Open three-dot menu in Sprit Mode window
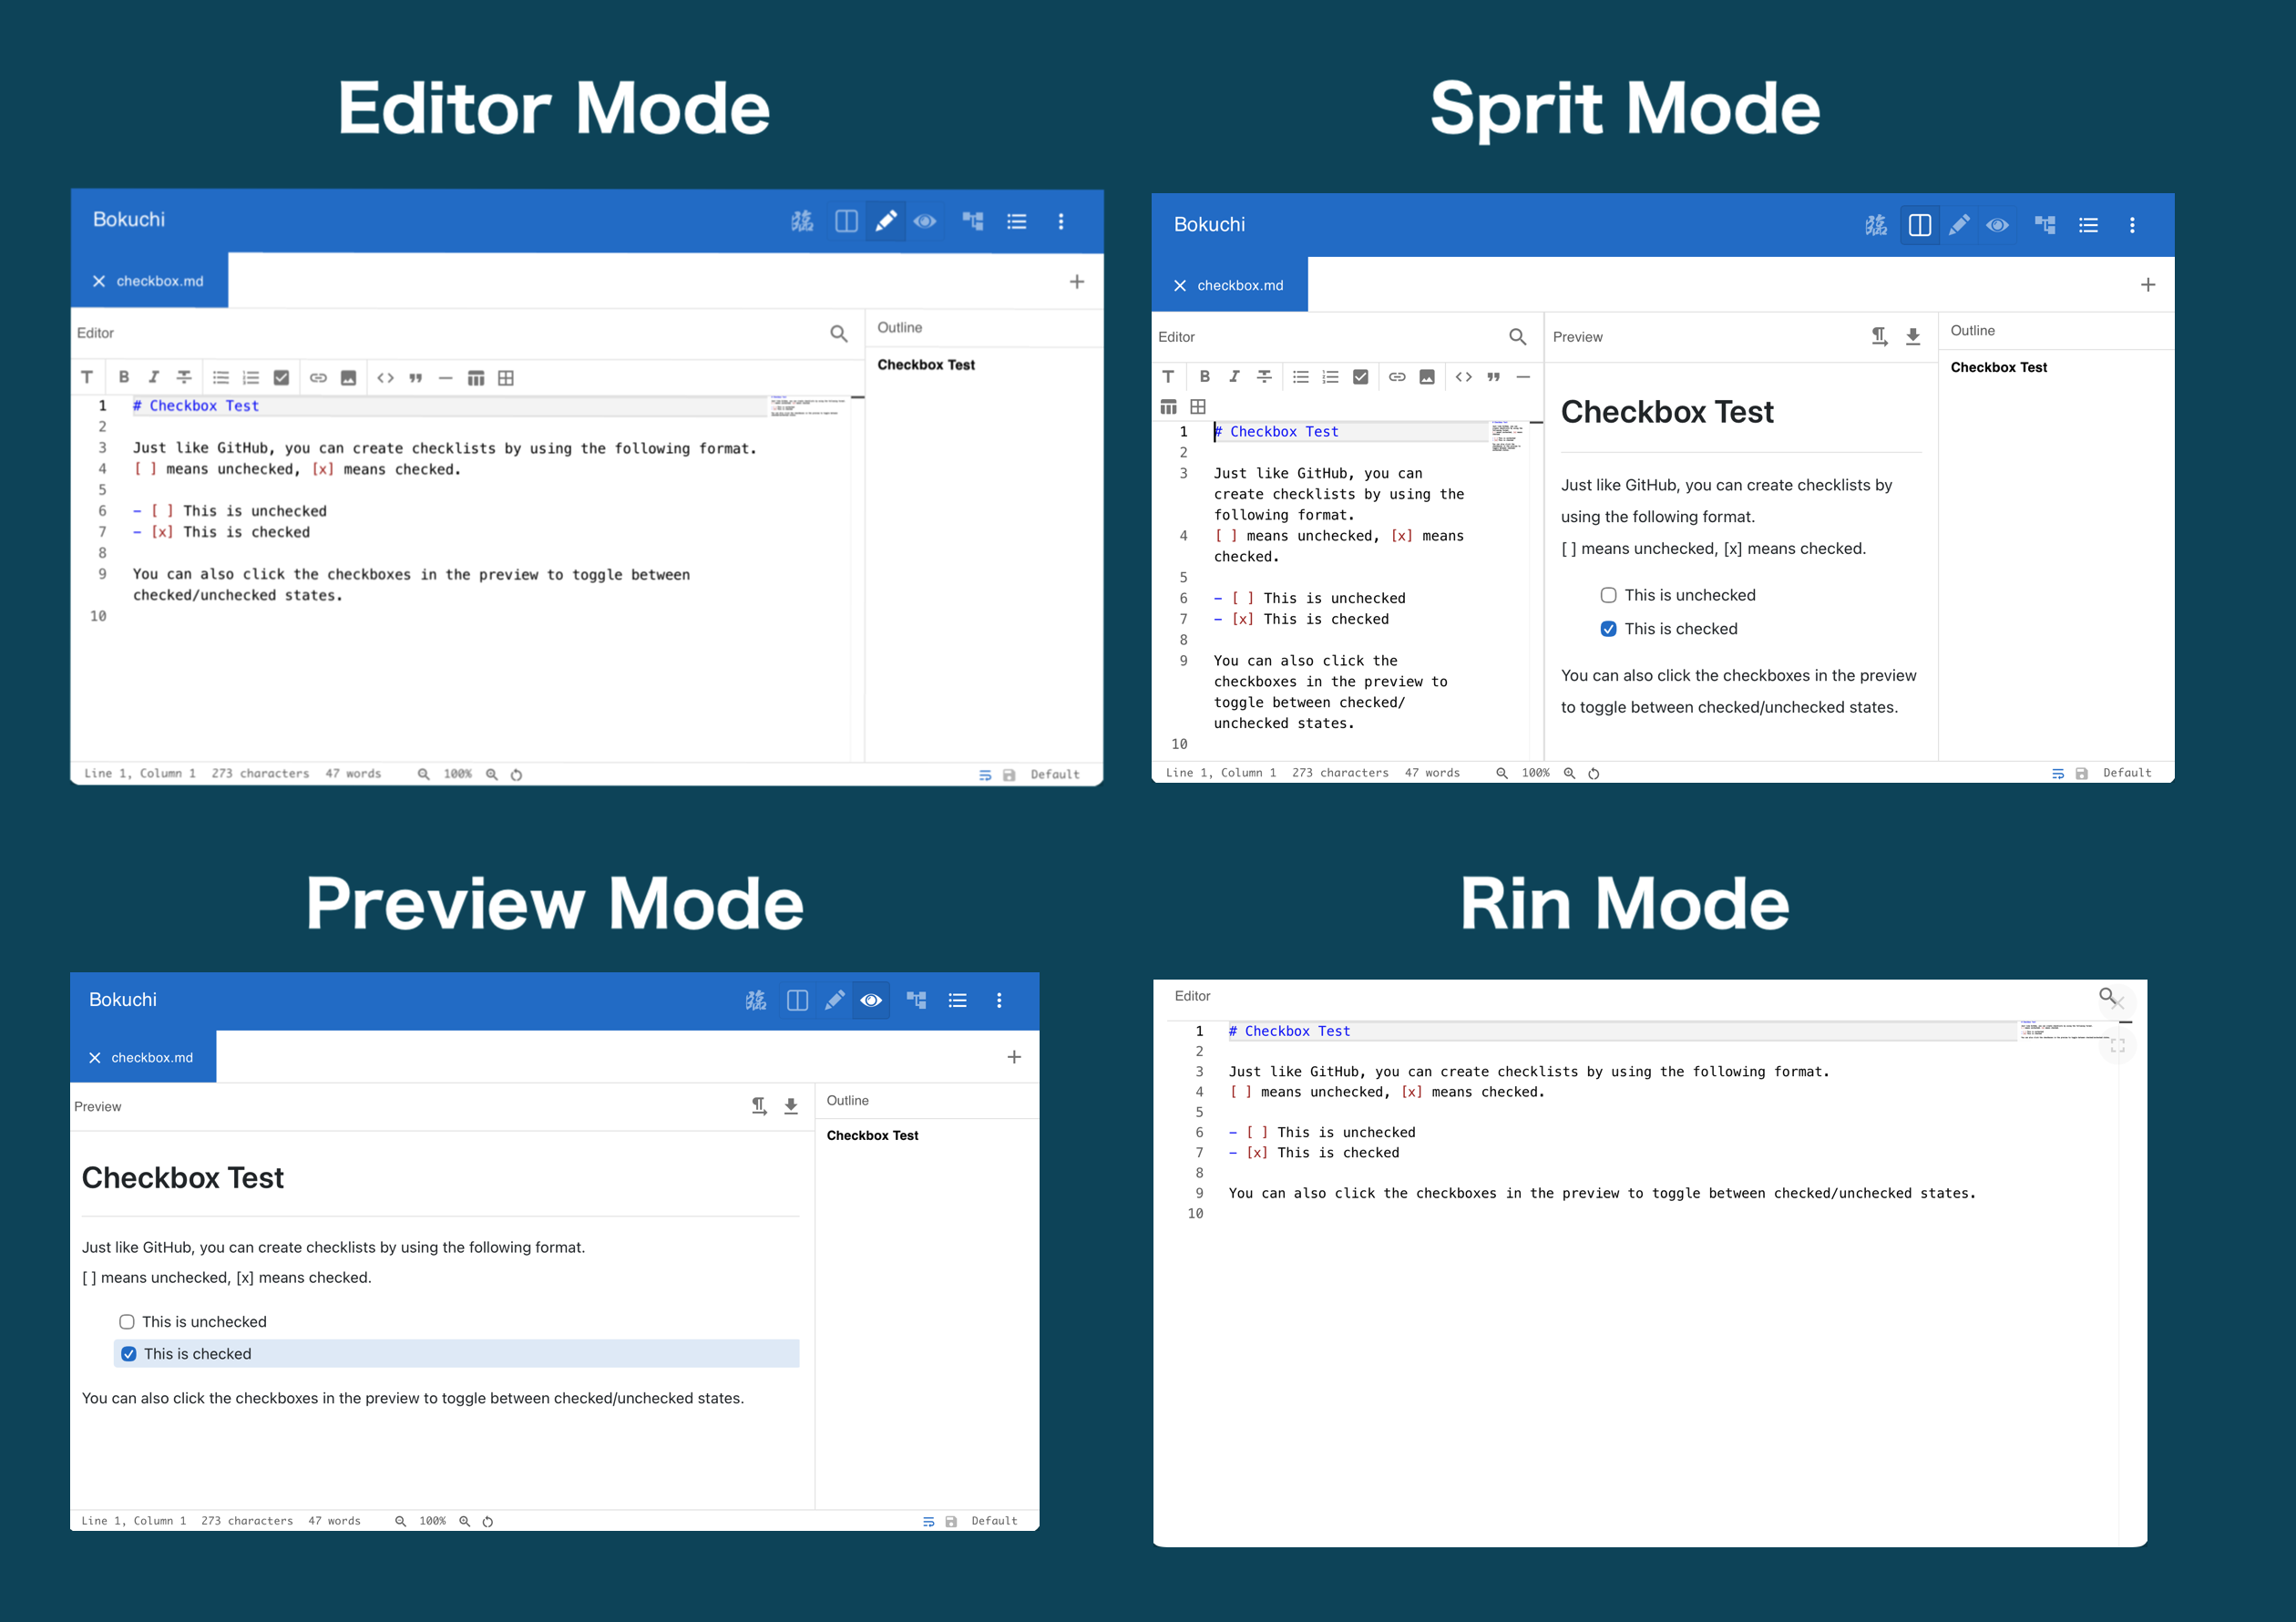 coord(2132,225)
